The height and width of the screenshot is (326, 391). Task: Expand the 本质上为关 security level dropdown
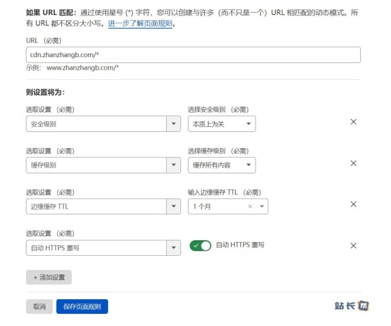[x=248, y=124]
